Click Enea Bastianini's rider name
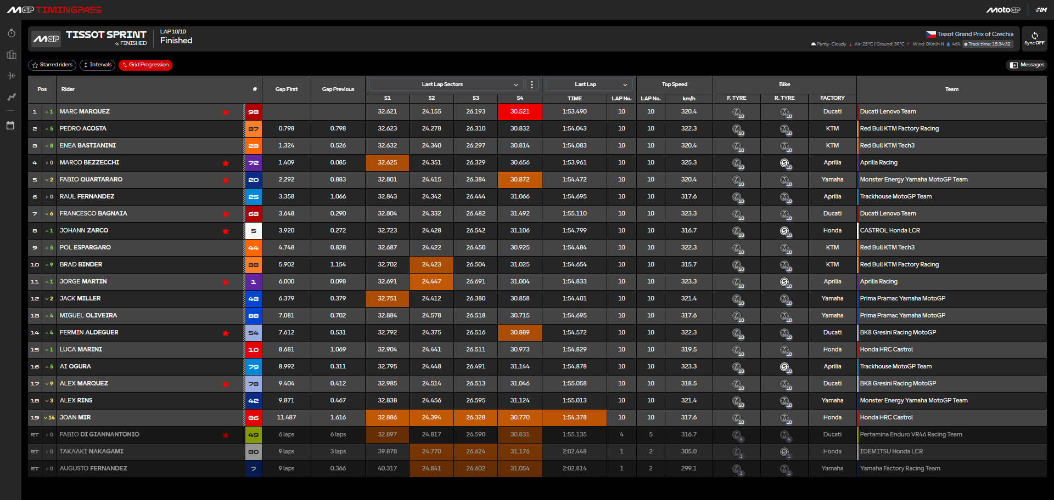 (x=88, y=146)
